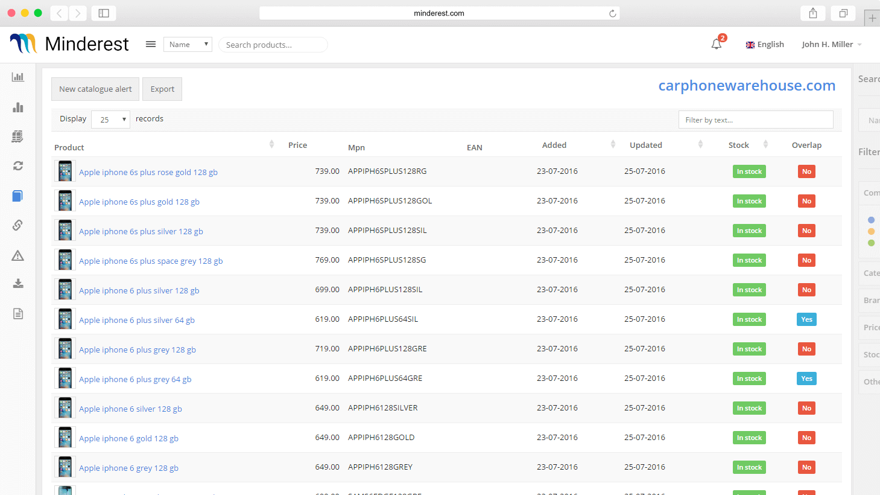Sort the table by Updated date arrows
This screenshot has height=495, width=880.
point(700,144)
